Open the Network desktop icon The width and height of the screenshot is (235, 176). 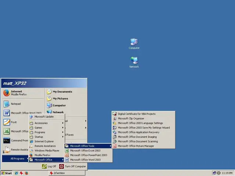pyautogui.click(x=134, y=62)
